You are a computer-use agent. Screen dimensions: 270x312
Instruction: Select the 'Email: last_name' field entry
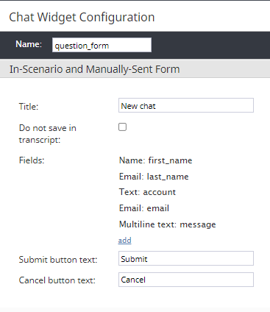point(154,177)
